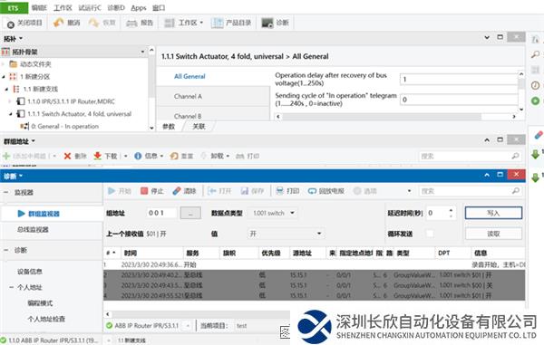Expand the 1.1.0 IP Router node
Viewport: 544px width, 345px height.
(x=10, y=101)
